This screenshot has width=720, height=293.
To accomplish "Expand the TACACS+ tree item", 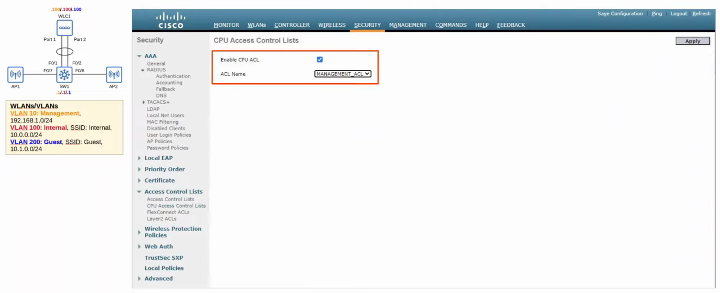I will pos(144,102).
